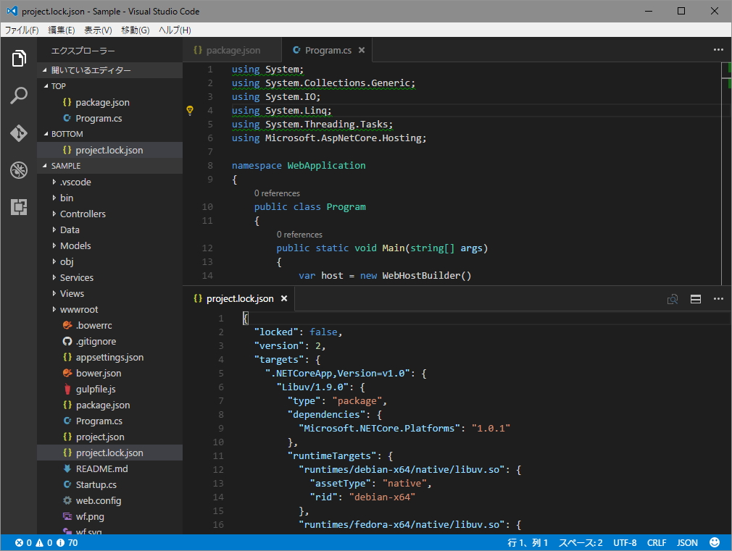The height and width of the screenshot is (551, 732).
Task: Click the open changes icon in bottom editor
Action: click(x=673, y=299)
